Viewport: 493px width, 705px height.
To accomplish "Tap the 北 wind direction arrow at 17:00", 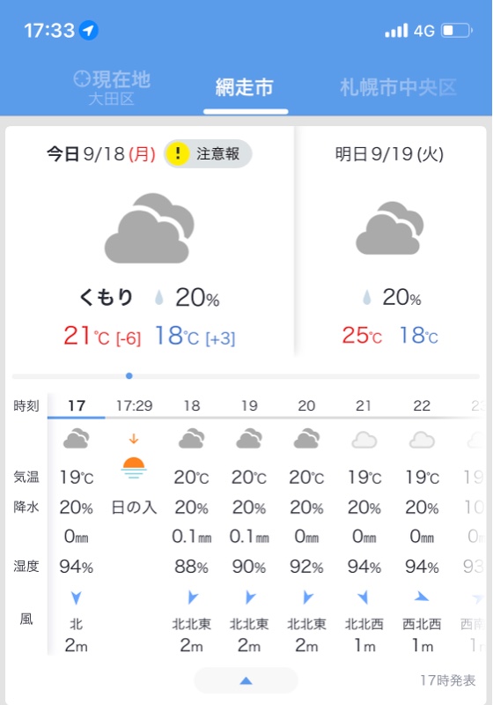I will (x=76, y=597).
